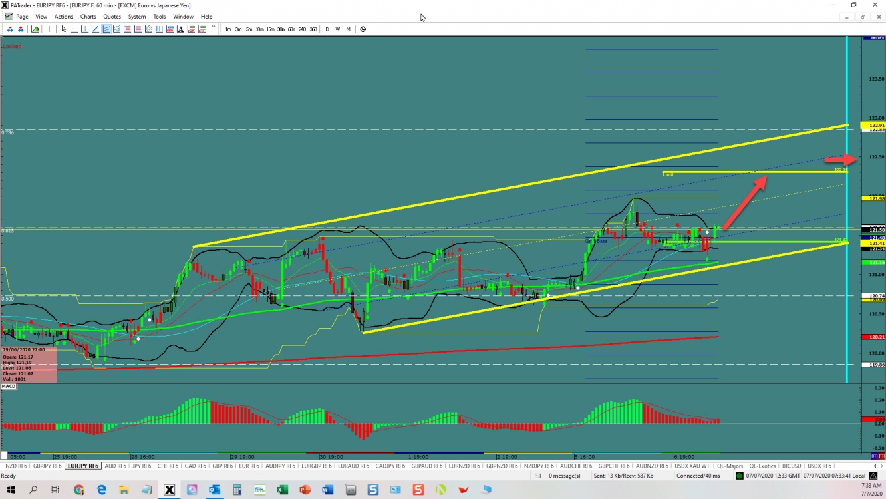The image size is (886, 499).
Task: Open Word from the taskbar
Action: click(x=327, y=490)
